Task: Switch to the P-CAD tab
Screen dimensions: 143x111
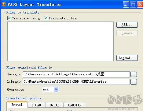Action: (x=36, y=105)
